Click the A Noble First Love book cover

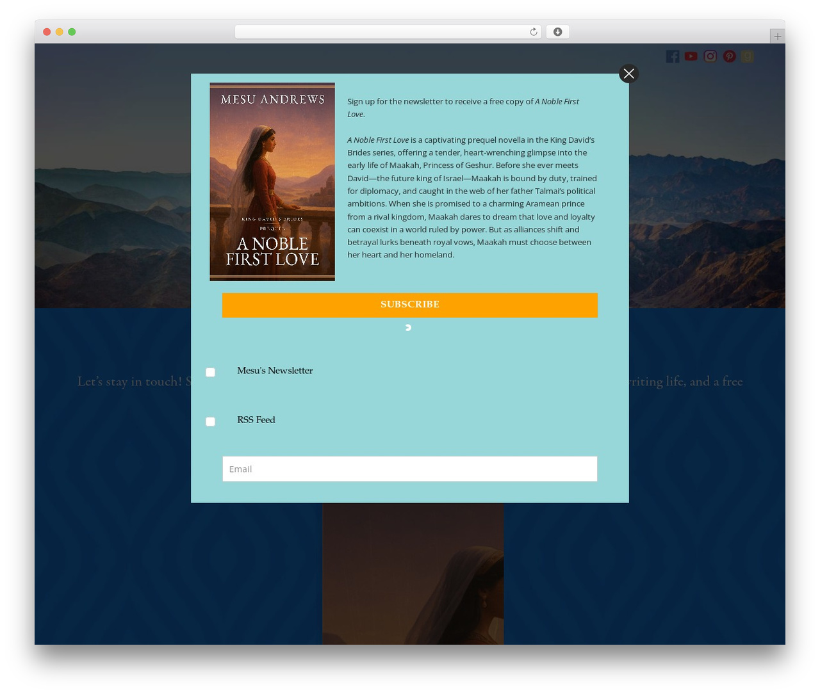coord(272,182)
